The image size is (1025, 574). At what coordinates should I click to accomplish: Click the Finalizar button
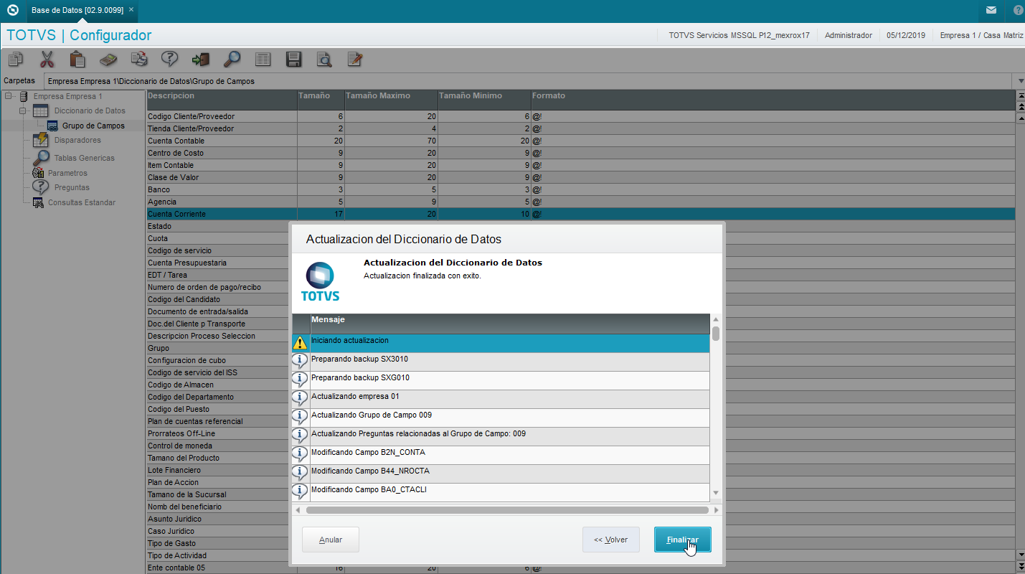(682, 540)
